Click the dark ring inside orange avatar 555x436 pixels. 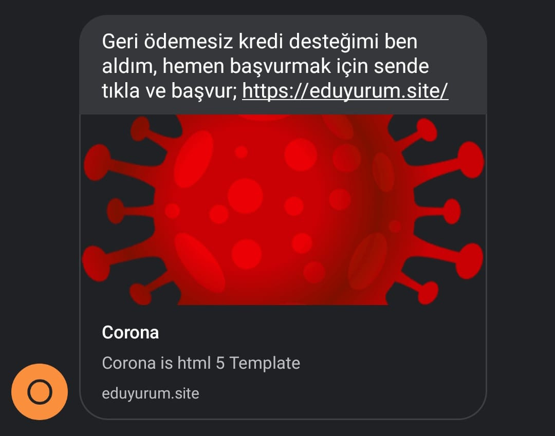click(40, 392)
